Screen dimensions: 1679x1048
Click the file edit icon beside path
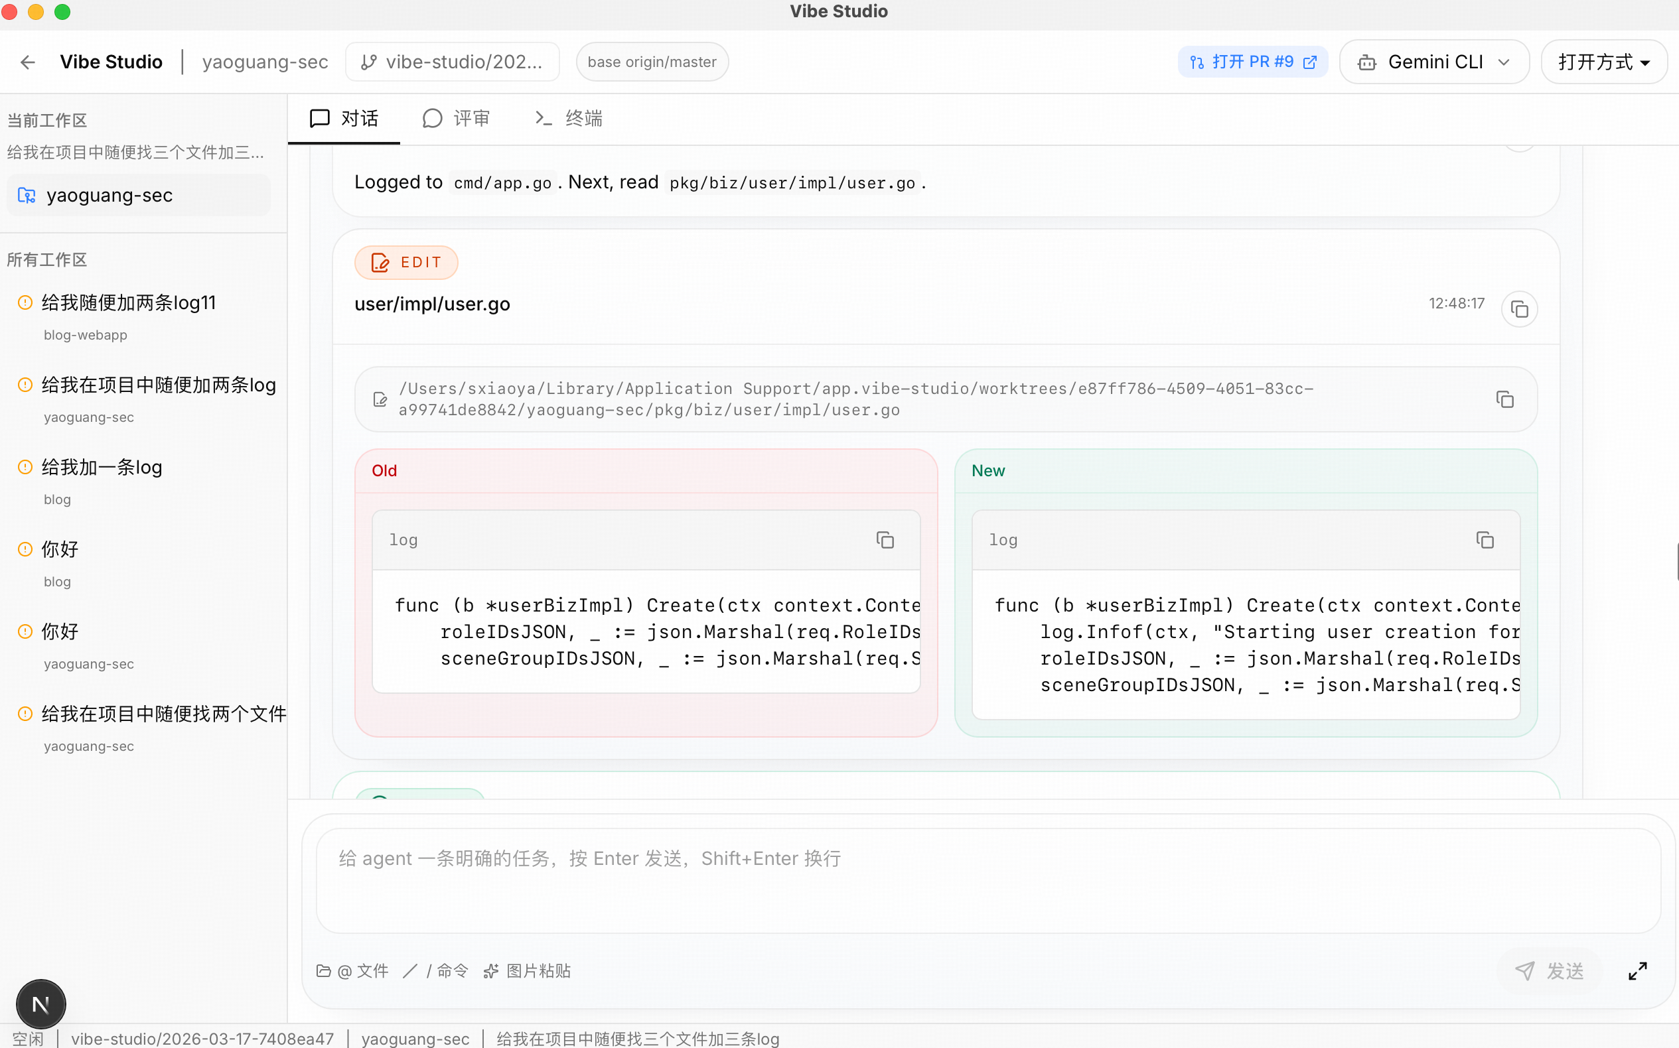click(x=380, y=399)
